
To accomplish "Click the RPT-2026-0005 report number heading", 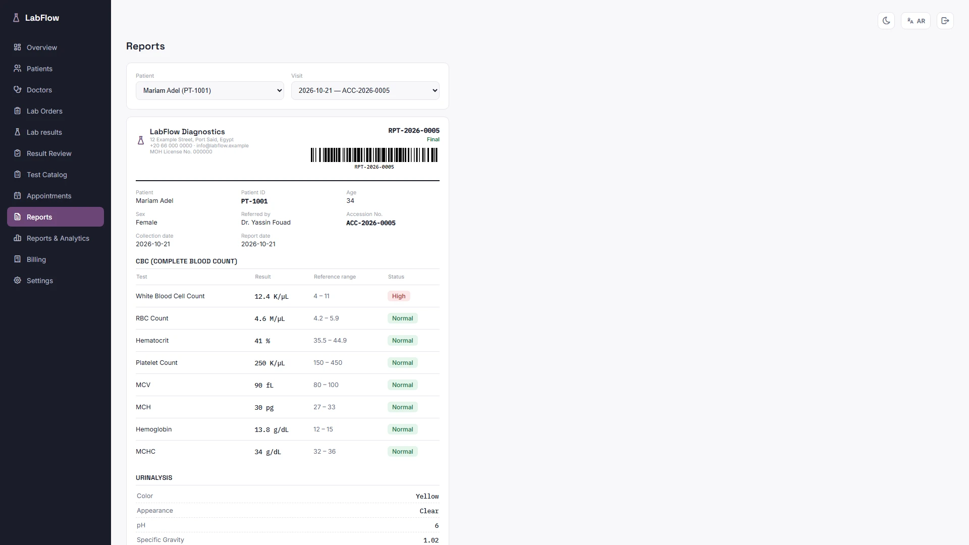I will coord(414,131).
